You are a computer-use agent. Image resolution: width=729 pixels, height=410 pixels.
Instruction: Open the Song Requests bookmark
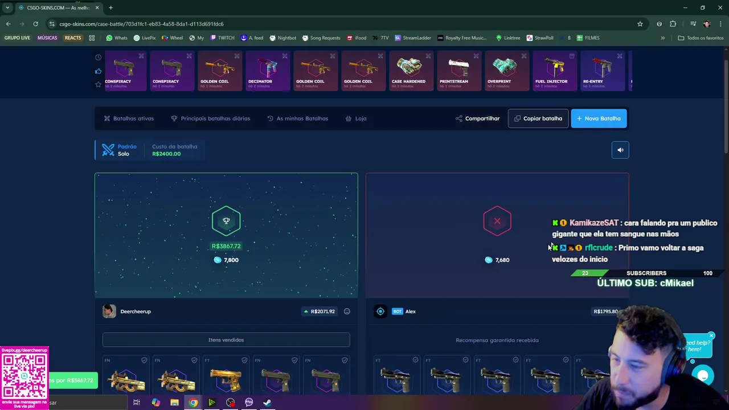[321, 38]
